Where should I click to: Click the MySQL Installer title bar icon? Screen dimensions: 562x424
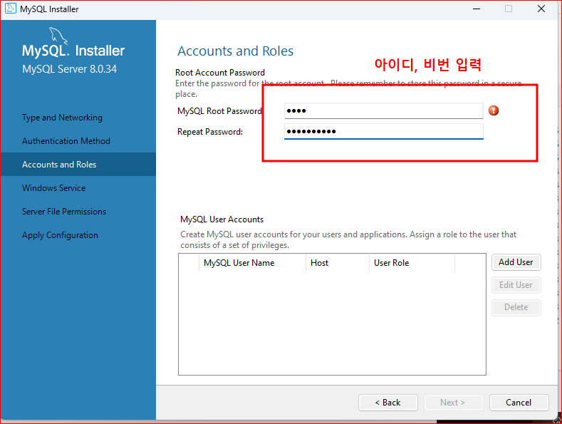click(x=11, y=9)
